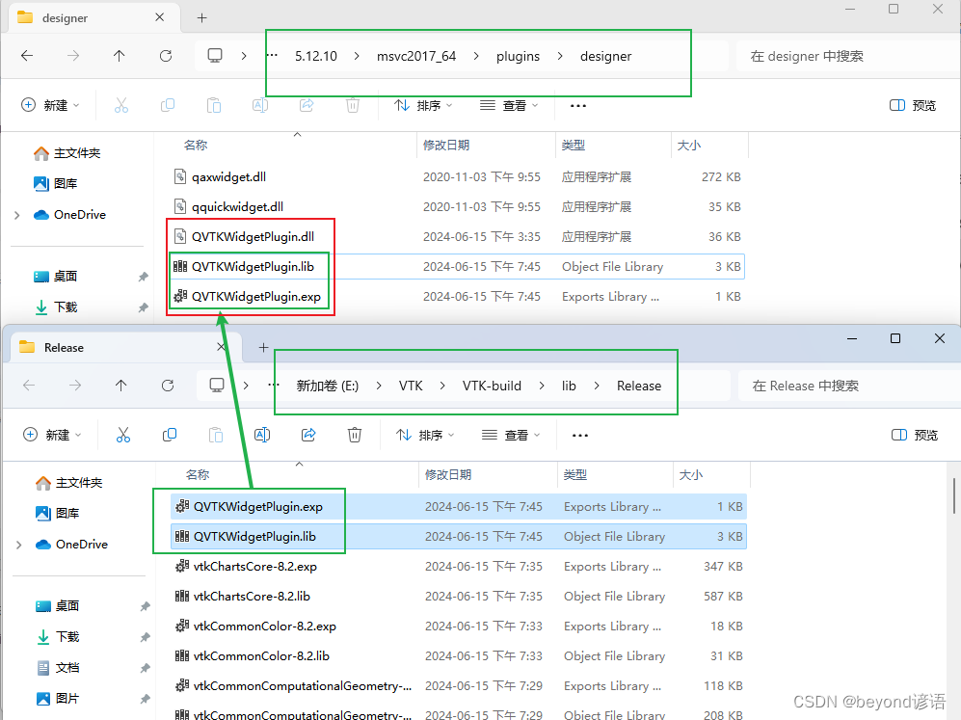Open 文档 in the Release sidebar
961x720 pixels.
[x=57, y=668]
